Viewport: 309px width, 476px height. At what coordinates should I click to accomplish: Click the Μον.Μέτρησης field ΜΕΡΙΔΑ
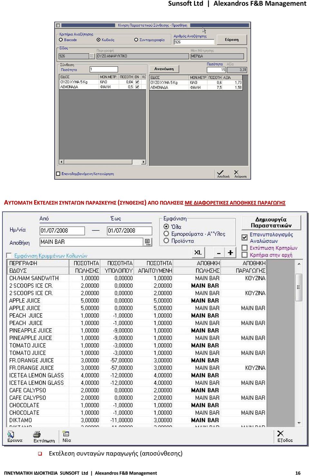217,56
